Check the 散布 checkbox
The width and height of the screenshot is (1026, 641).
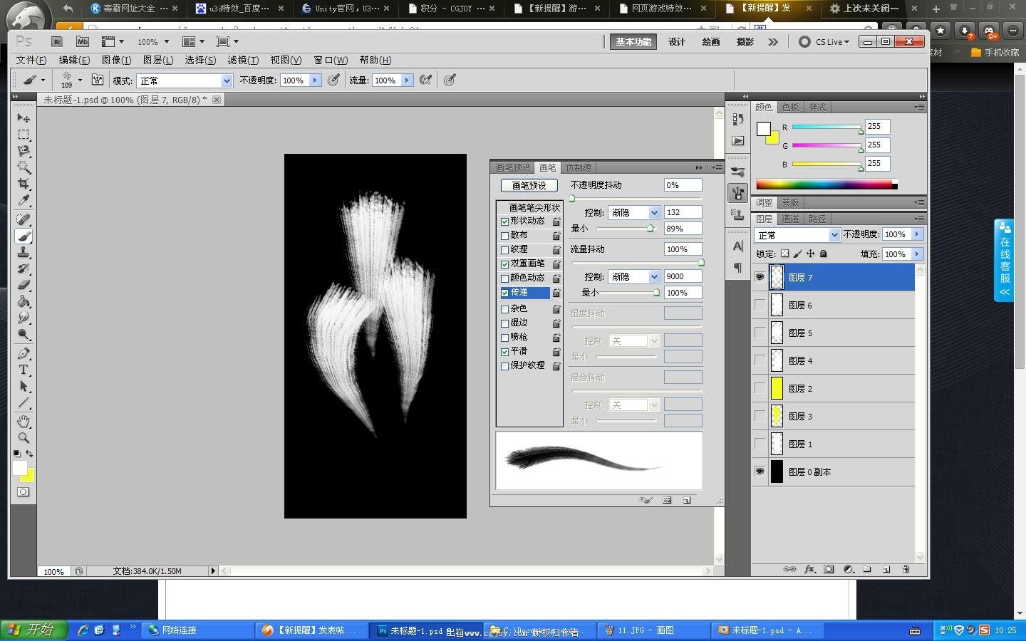[x=505, y=236]
